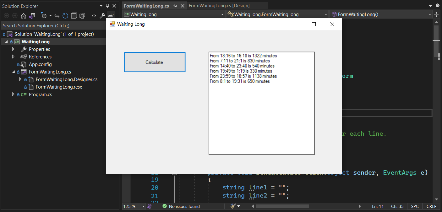Viewport: 442px width, 212px height.
Task: Collapse All items in Solution Explorer
Action: point(74,15)
